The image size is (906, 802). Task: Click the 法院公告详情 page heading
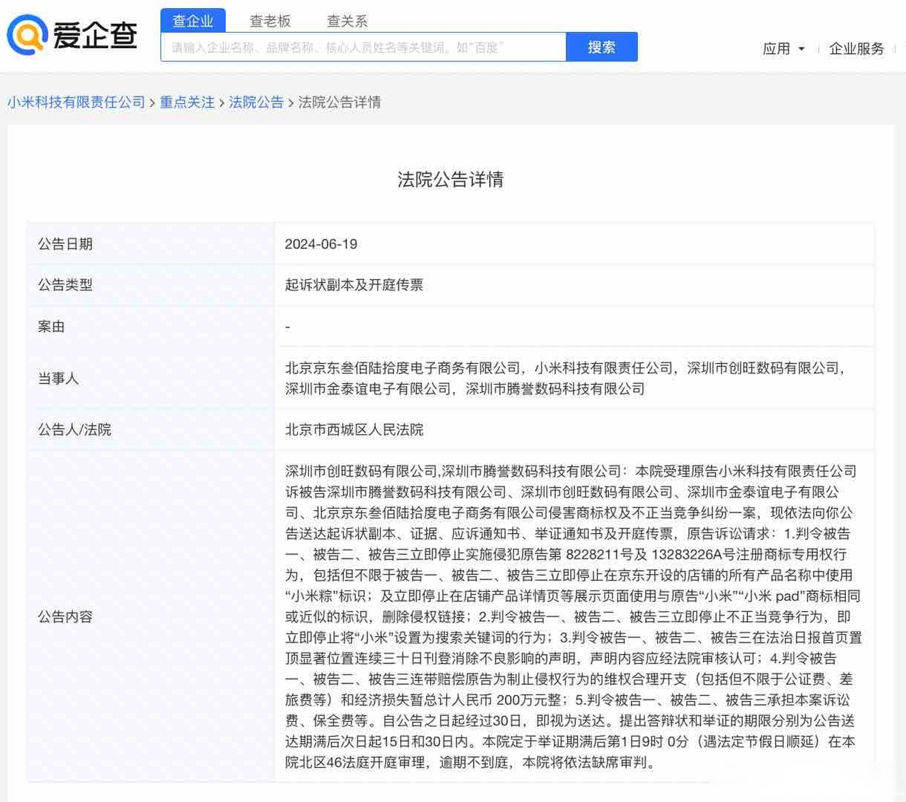450,180
